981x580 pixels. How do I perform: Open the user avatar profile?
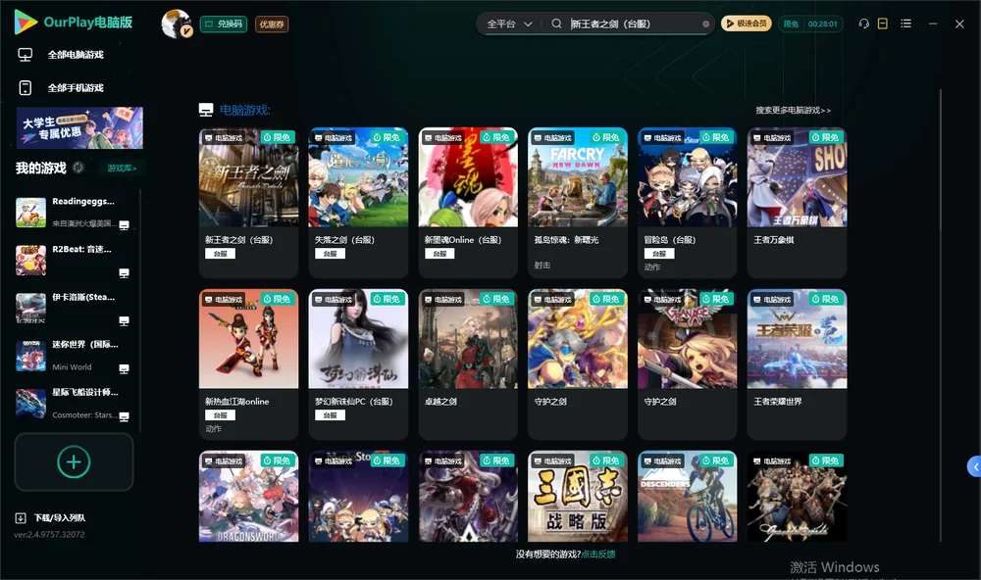[x=177, y=24]
